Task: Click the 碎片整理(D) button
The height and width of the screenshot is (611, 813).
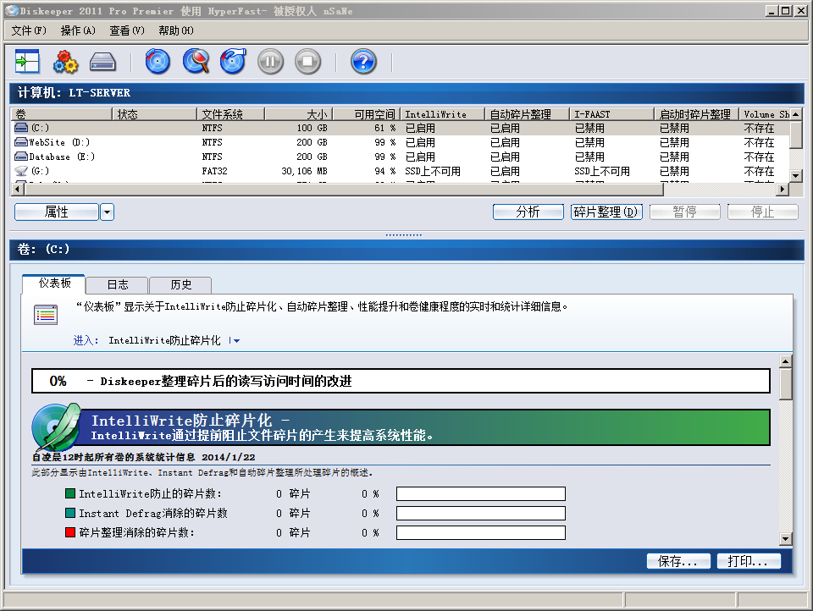Action: pos(606,212)
